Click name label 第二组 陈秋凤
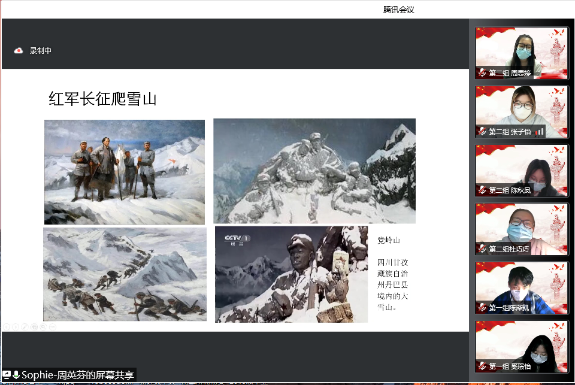The height and width of the screenshot is (385, 575). [510, 190]
